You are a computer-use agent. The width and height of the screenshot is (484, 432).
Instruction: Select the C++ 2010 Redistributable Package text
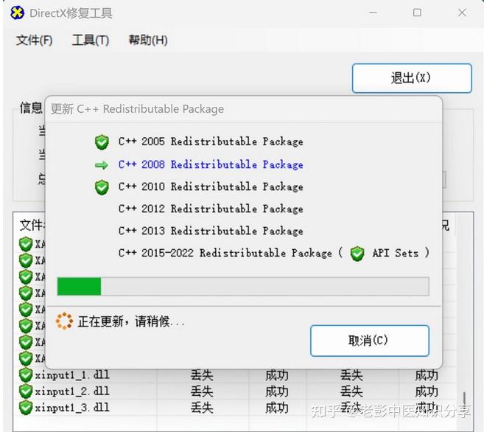click(x=211, y=187)
